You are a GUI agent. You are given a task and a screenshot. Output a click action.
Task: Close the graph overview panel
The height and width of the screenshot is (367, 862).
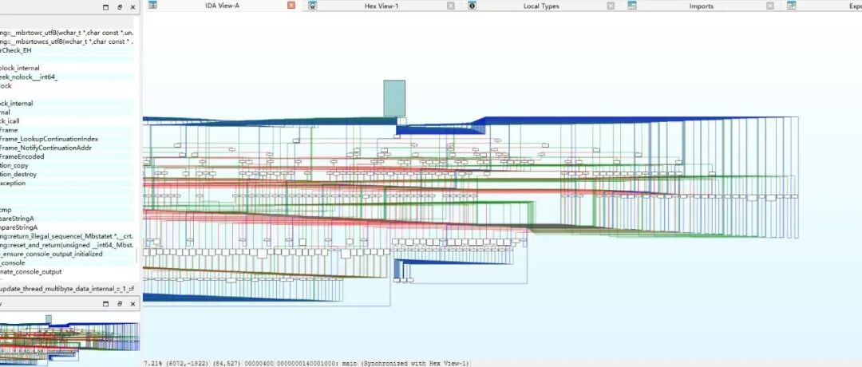tap(132, 304)
